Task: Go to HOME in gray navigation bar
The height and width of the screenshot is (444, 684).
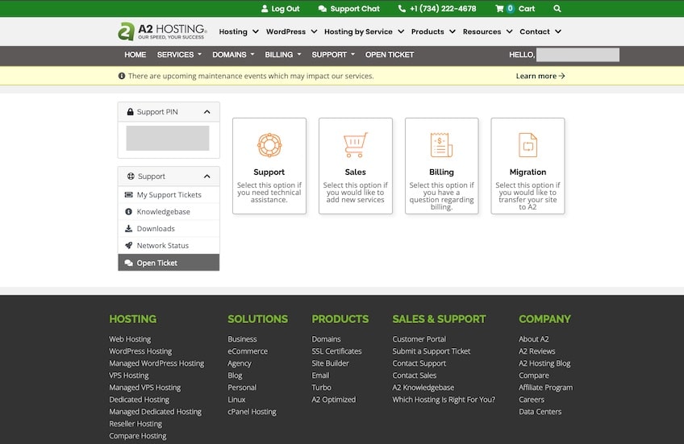Action: [x=135, y=55]
